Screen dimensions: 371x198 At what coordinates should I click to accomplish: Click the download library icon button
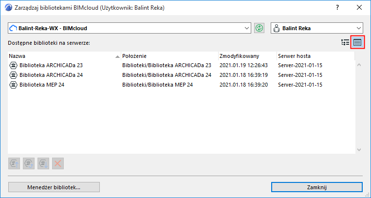point(43,163)
